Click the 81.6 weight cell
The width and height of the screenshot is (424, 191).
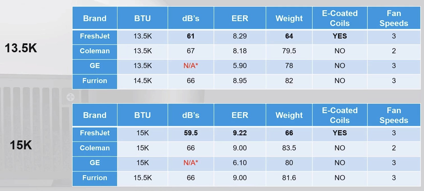[289, 178]
